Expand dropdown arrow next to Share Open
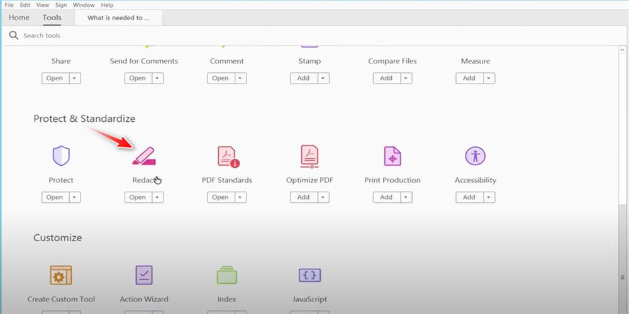This screenshot has width=629, height=314. point(75,78)
